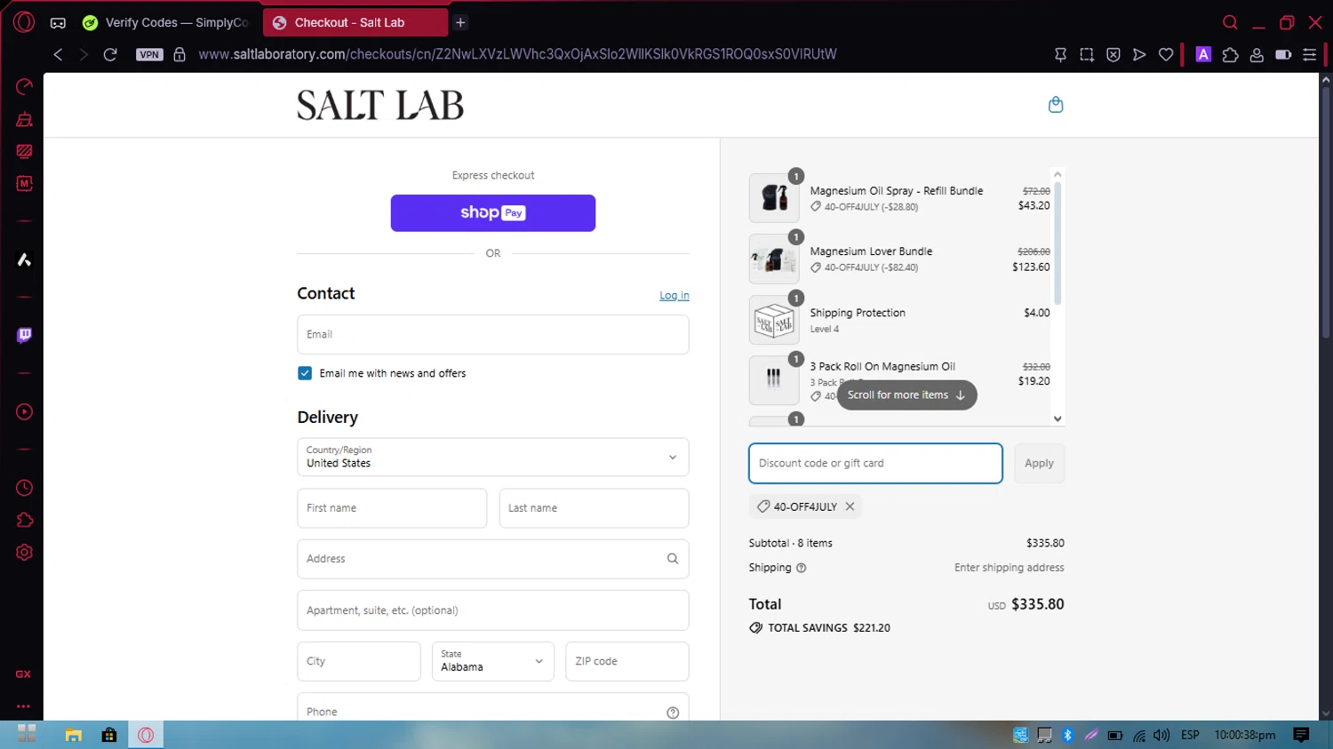Open the shopping bag cart icon
1333x749 pixels.
(x=1056, y=105)
